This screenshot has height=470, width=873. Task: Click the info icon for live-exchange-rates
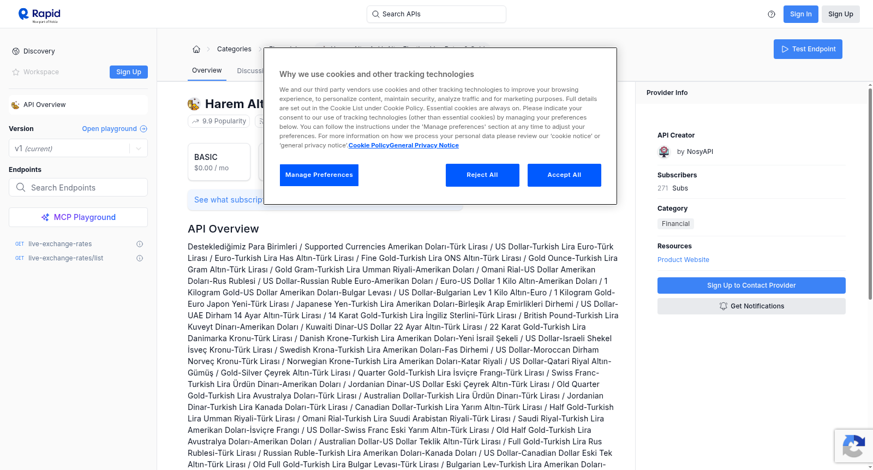(140, 244)
